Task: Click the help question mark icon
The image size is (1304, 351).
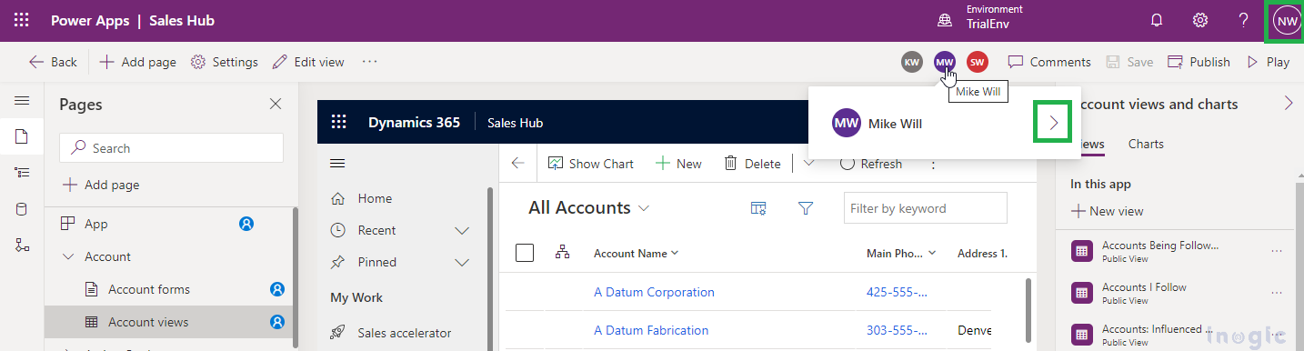Action: point(1243,20)
